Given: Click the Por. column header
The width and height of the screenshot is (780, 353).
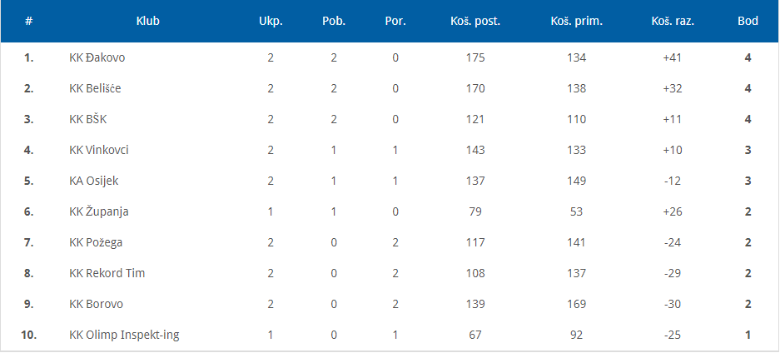Looking at the screenshot, I should [395, 21].
